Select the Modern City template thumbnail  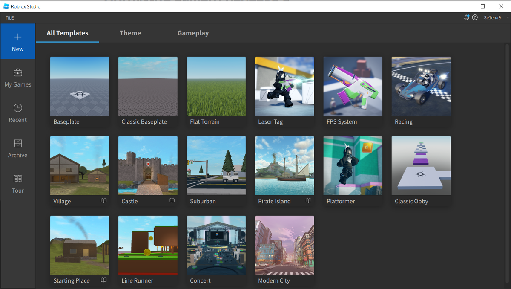pyautogui.click(x=284, y=245)
